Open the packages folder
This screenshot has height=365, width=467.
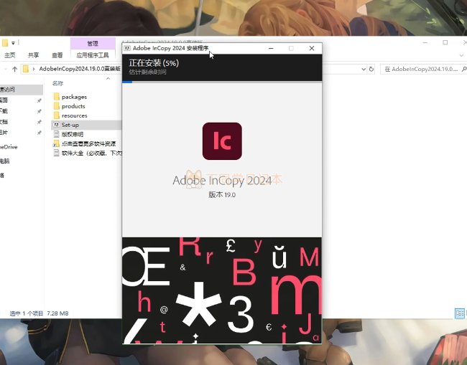[74, 97]
